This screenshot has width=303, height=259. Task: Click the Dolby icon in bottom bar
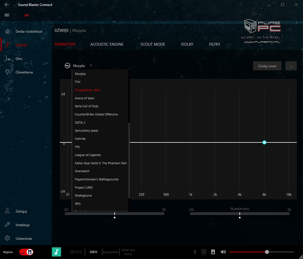point(204,252)
